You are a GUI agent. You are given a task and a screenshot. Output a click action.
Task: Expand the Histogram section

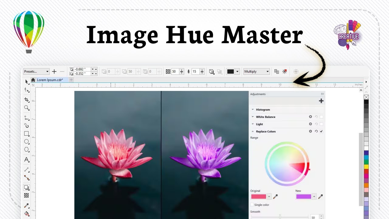[x=253, y=109]
